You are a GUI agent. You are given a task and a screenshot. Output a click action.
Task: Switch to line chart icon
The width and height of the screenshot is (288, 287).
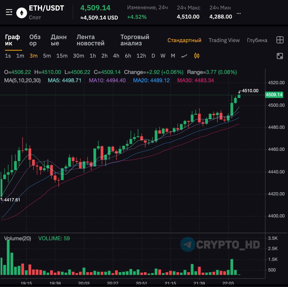point(184,56)
